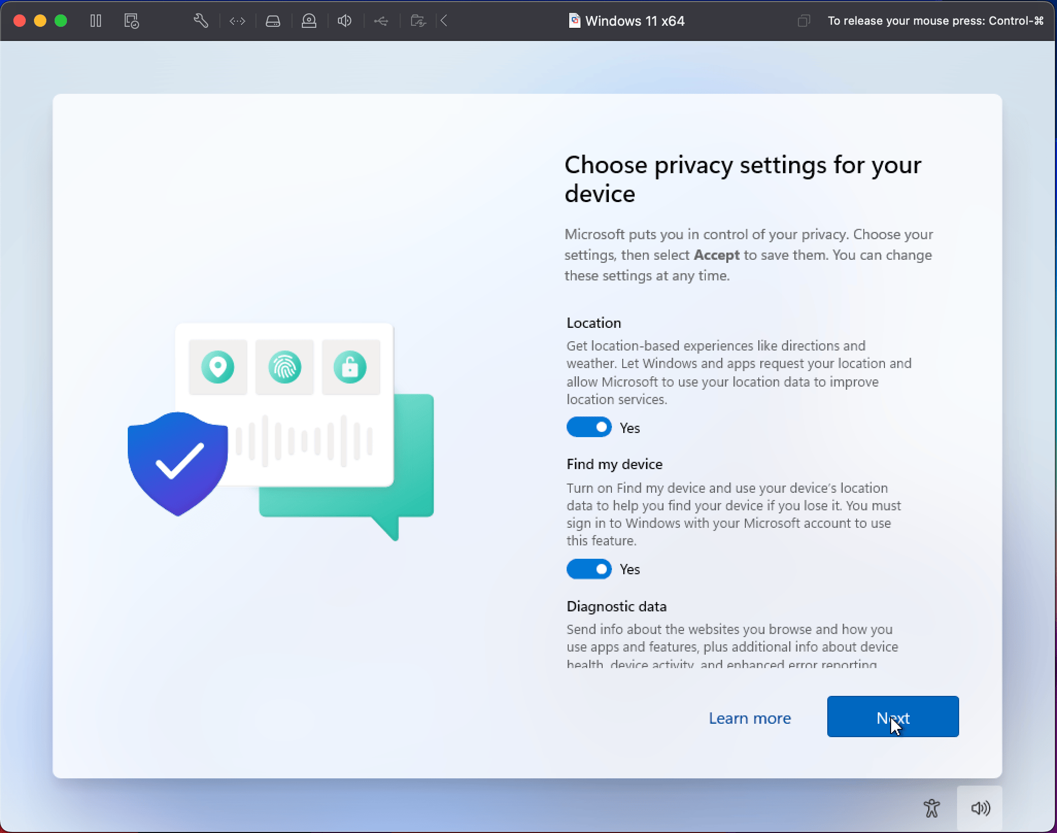Click the green full screen window button
The height and width of the screenshot is (833, 1057).
click(61, 21)
